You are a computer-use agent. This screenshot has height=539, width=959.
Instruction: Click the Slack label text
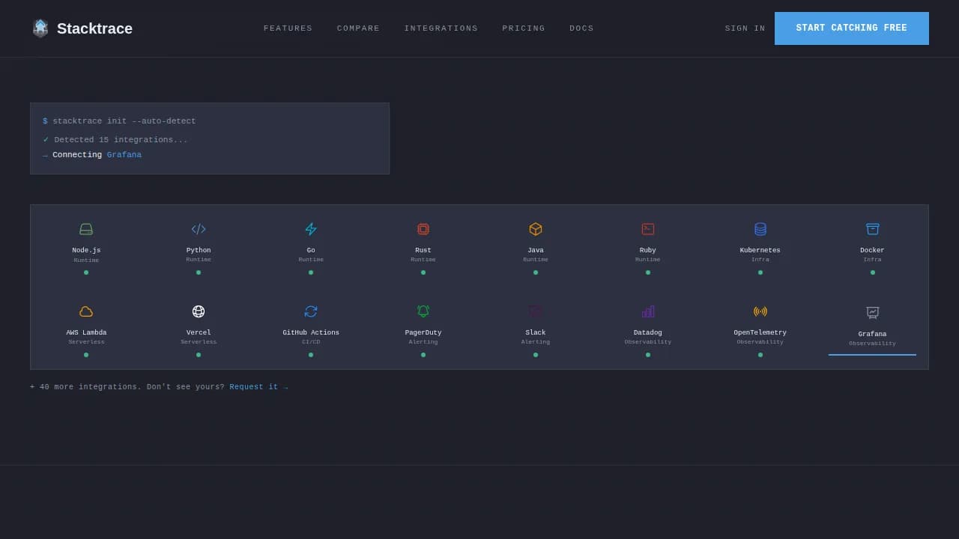point(536,332)
